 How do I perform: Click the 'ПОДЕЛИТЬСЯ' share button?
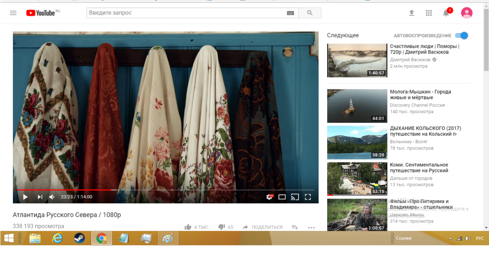pos(263,227)
